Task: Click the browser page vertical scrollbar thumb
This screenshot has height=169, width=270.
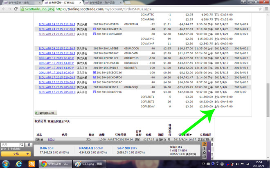Action: click(268, 100)
